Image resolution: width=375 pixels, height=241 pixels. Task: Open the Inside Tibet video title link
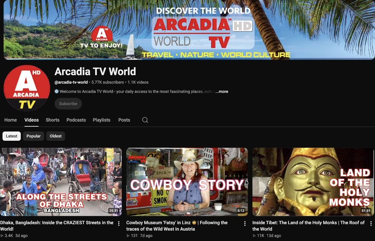pos(308,226)
